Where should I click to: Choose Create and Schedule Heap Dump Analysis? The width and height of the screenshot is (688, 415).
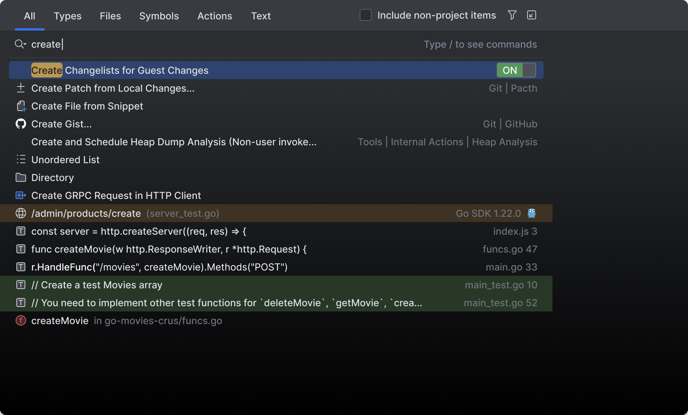coord(174,142)
